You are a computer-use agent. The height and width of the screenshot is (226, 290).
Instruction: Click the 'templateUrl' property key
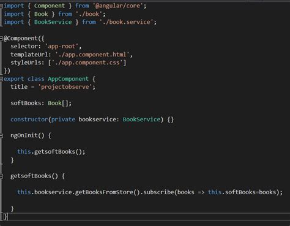pyautogui.click(x=29, y=55)
